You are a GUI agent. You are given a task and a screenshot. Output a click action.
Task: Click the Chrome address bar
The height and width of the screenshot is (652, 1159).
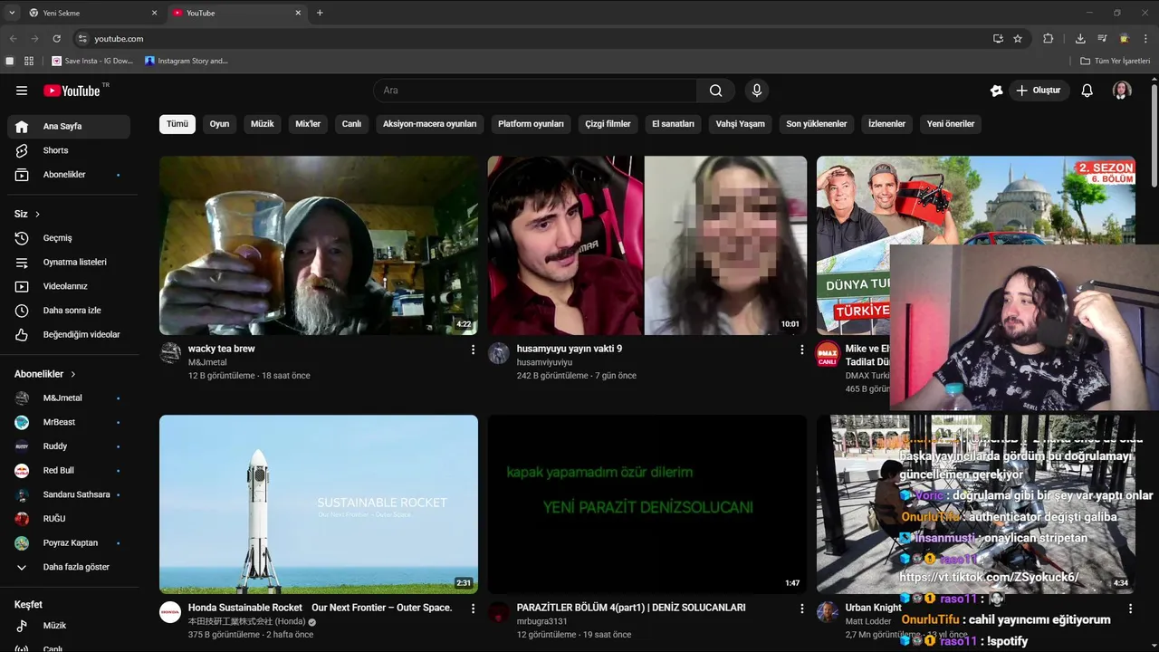[534, 39]
